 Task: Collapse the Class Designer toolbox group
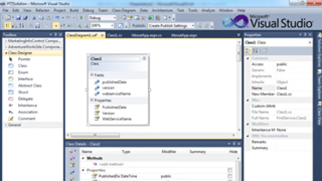point(6,53)
